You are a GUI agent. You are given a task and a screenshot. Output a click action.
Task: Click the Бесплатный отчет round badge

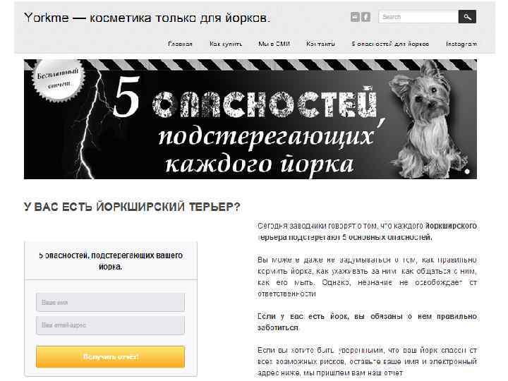(x=59, y=80)
